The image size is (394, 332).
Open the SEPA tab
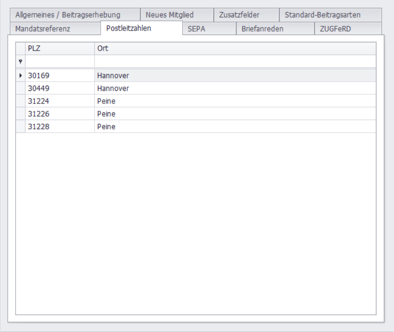197,29
